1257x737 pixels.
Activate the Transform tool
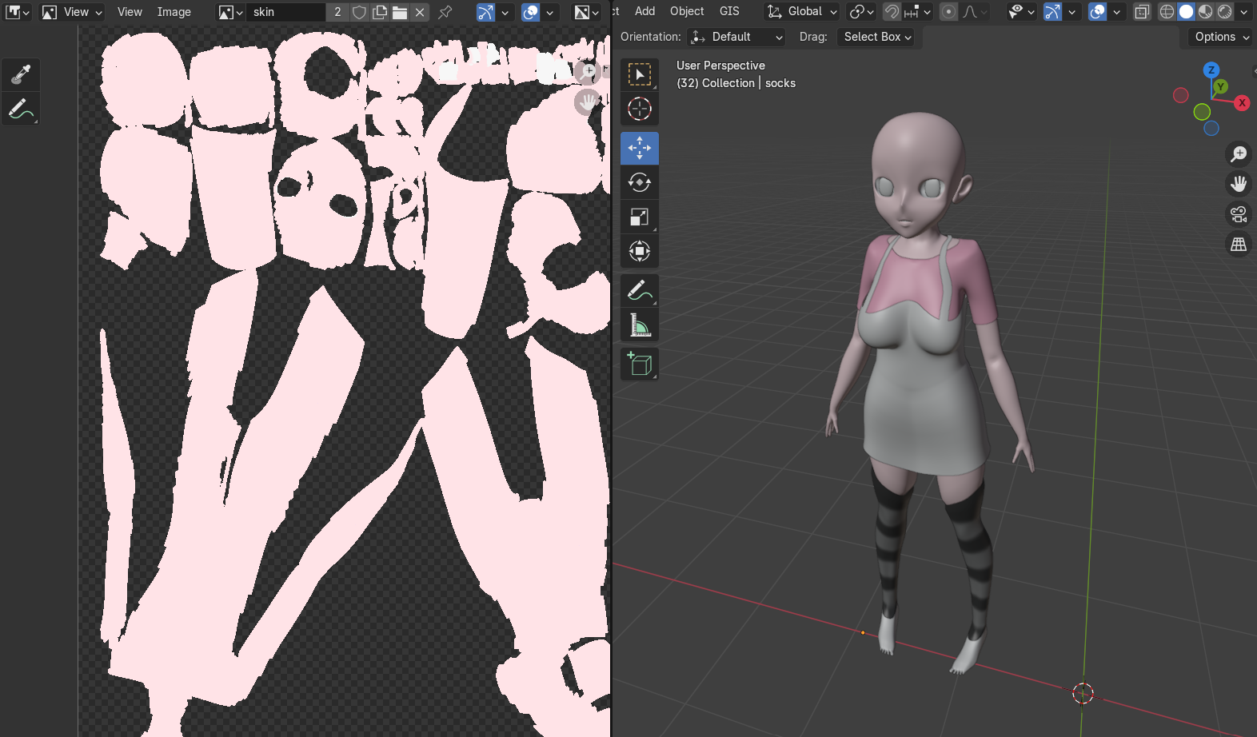639,251
